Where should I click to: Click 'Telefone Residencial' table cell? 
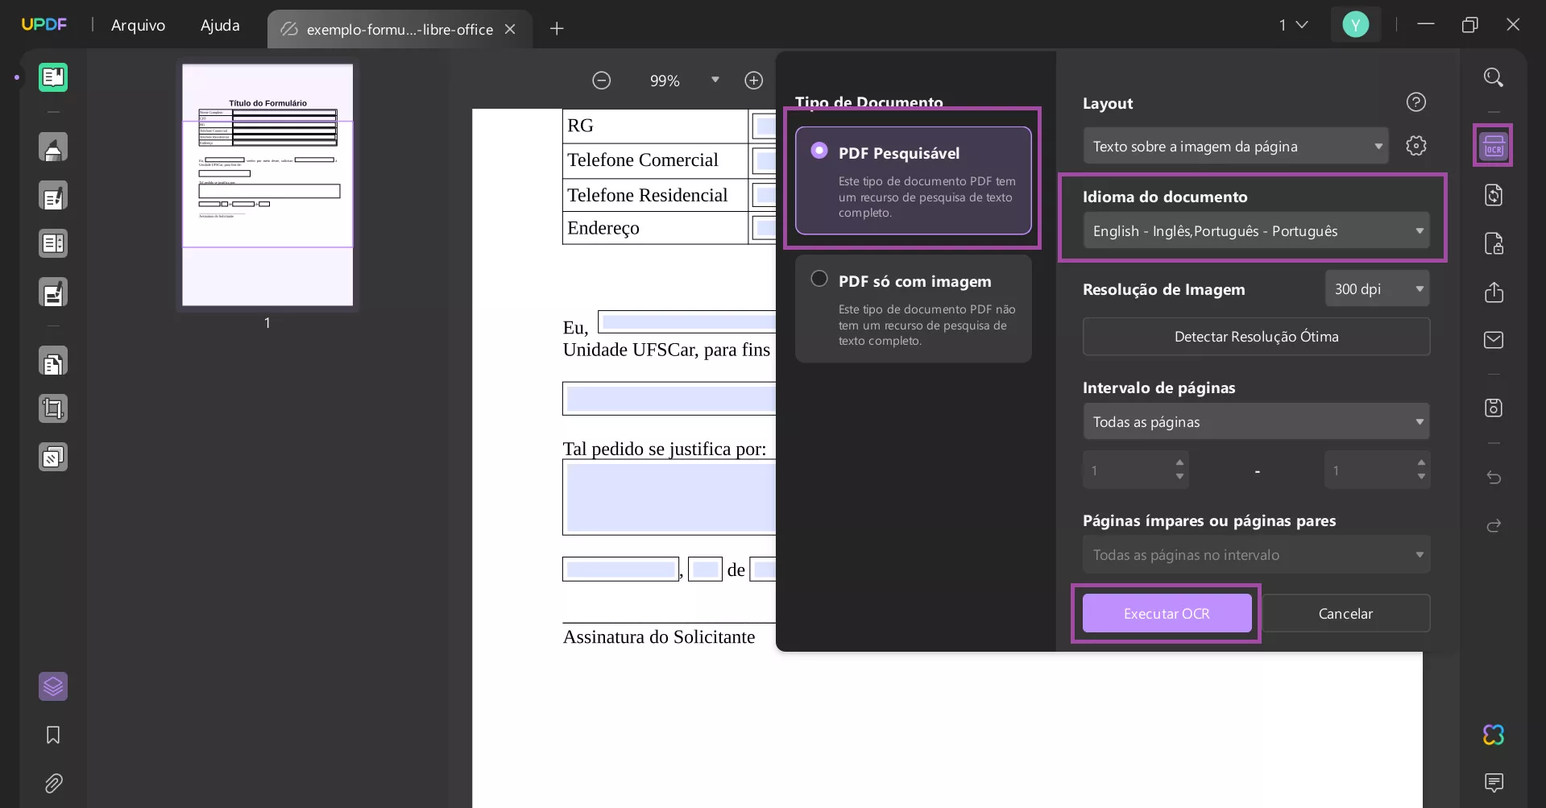(655, 195)
